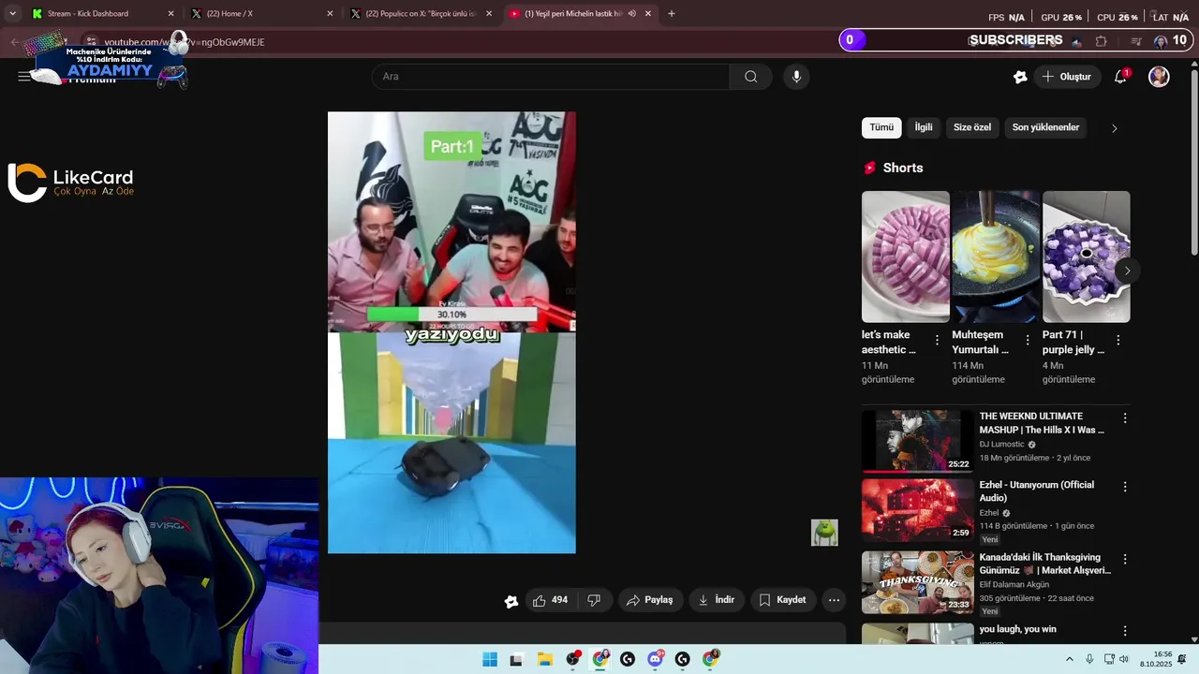Open Discord from the taskbar

(x=655, y=659)
